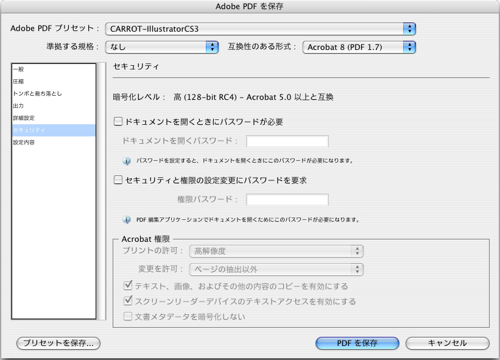Click the Acrobat 権限 group label
Image resolution: width=500 pixels, height=360 pixels.
coord(146,239)
